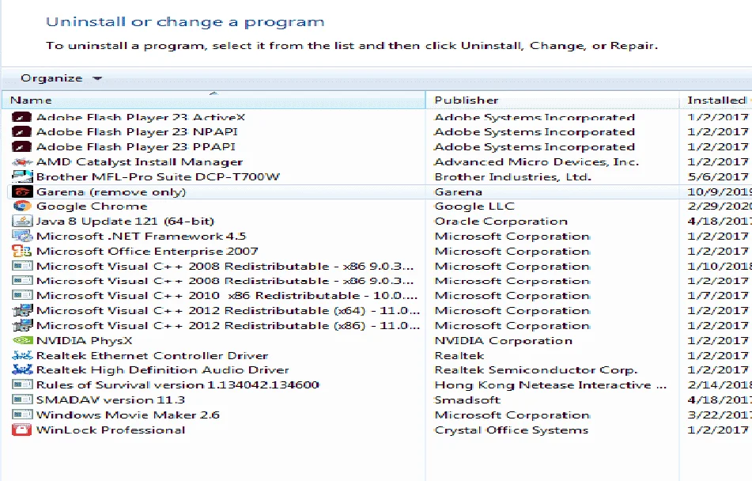This screenshot has height=481, width=752.
Task: Click the Adobe Flash Player 23 PPAPI icon
Action: pos(21,146)
